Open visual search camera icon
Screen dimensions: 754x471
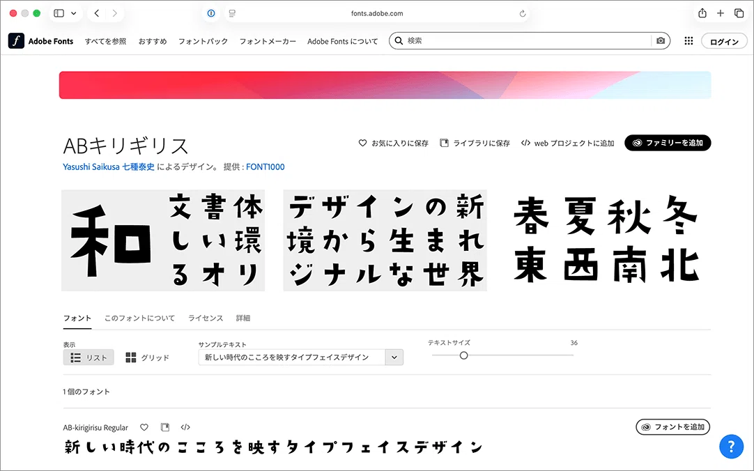661,41
